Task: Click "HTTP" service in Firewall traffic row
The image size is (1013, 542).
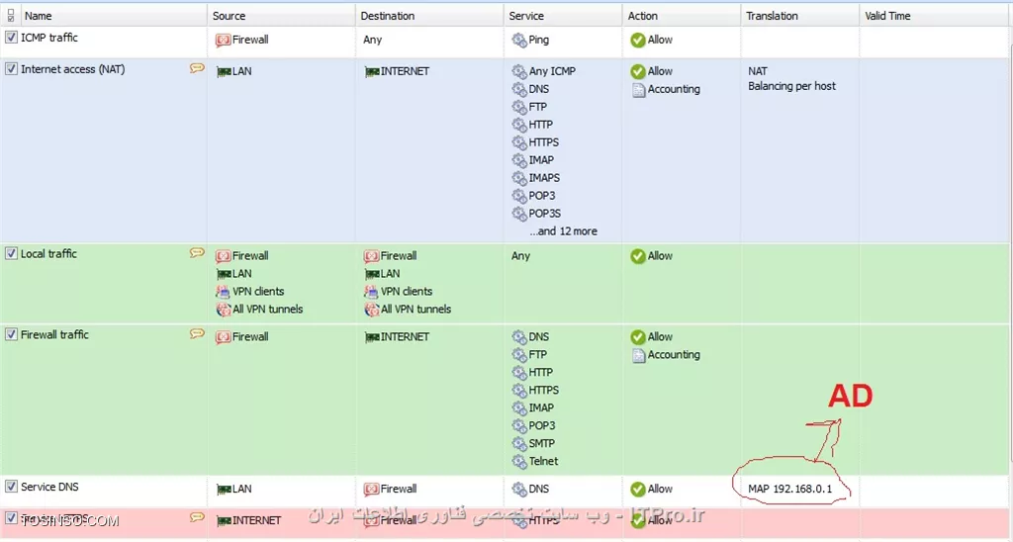Action: click(541, 373)
